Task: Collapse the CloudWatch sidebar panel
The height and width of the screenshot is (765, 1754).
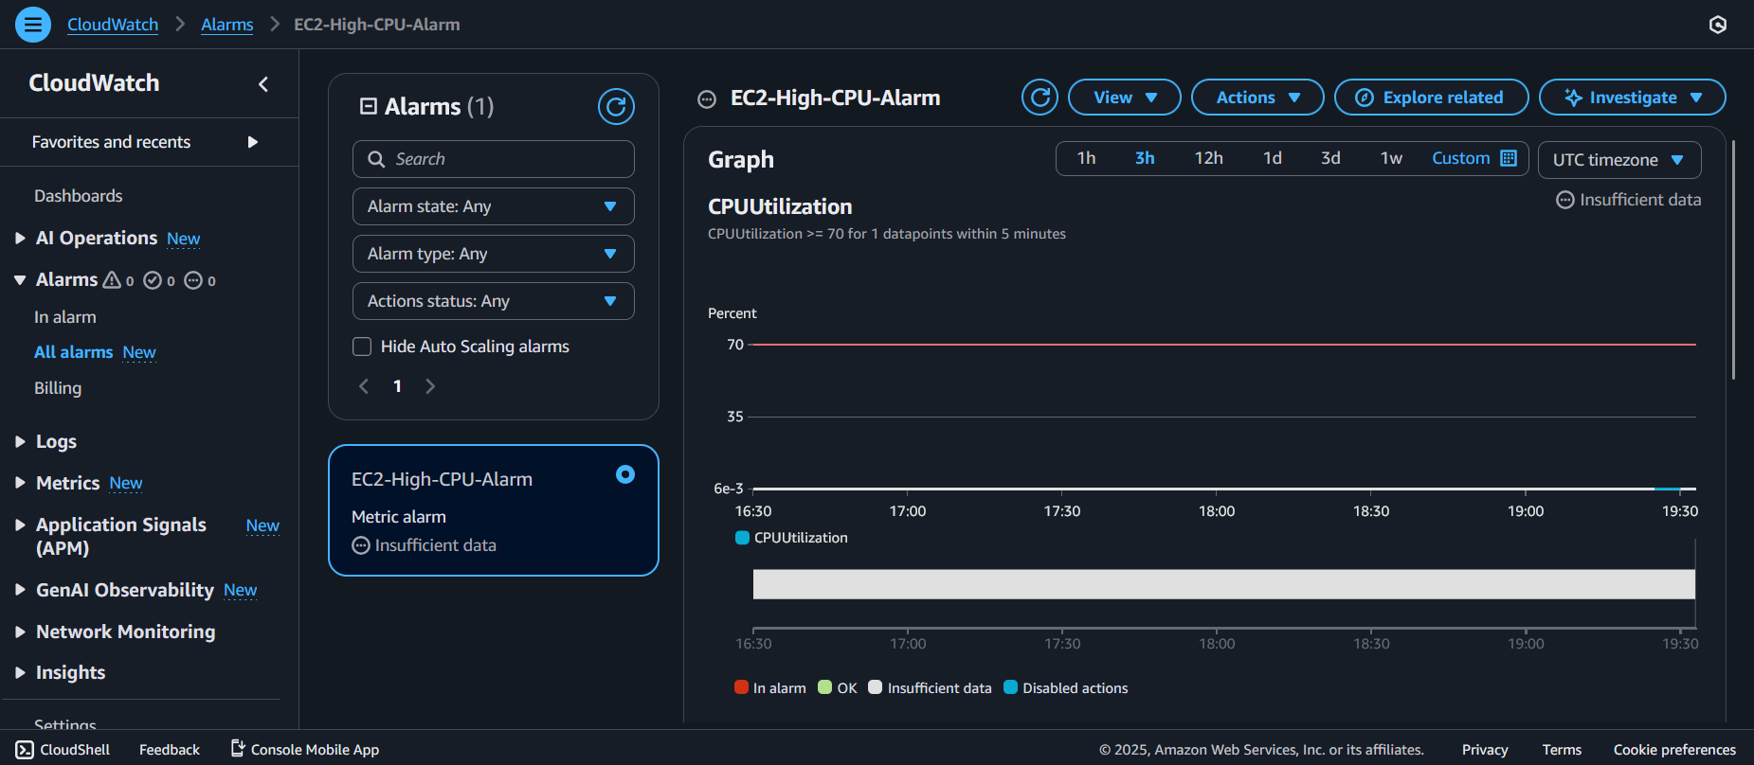Action: coord(263,84)
